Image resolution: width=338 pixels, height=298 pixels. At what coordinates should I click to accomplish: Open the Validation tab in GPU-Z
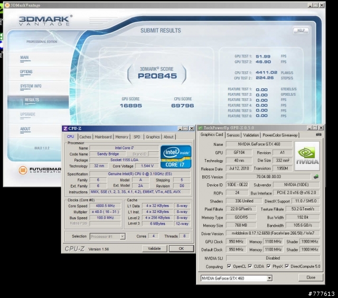pyautogui.click(x=251, y=135)
